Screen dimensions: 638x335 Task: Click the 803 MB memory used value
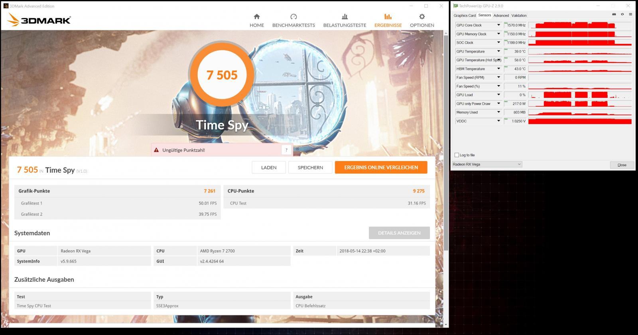515,112
